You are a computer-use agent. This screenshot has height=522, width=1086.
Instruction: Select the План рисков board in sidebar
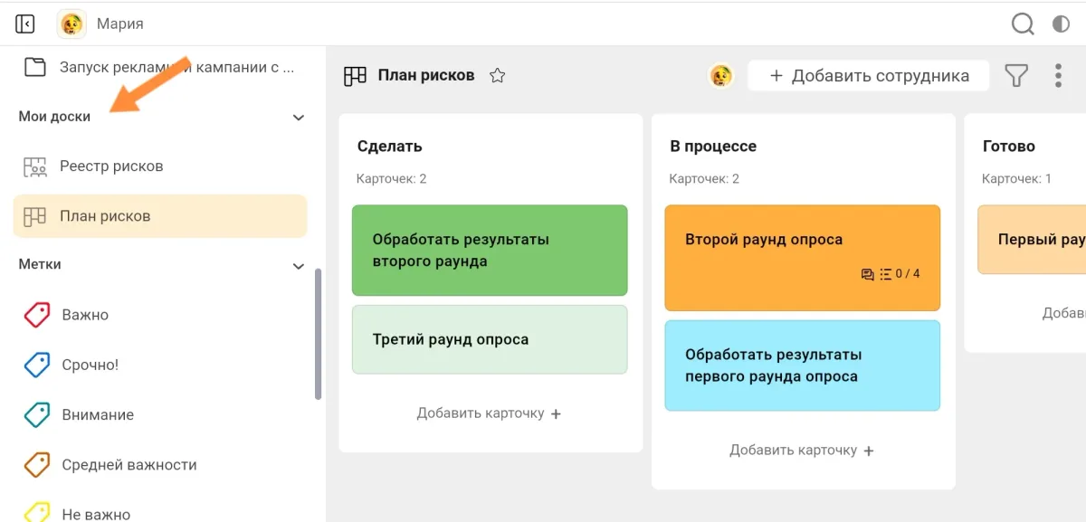[105, 216]
